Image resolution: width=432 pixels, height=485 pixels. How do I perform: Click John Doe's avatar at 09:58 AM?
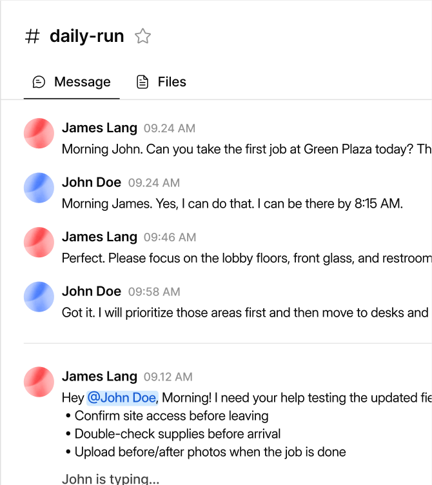39,297
